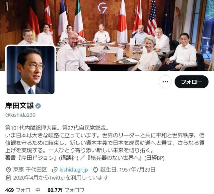214x194 pixels.
Task: Click the location pin icon by 東京 千代田区
Action: coord(9,170)
